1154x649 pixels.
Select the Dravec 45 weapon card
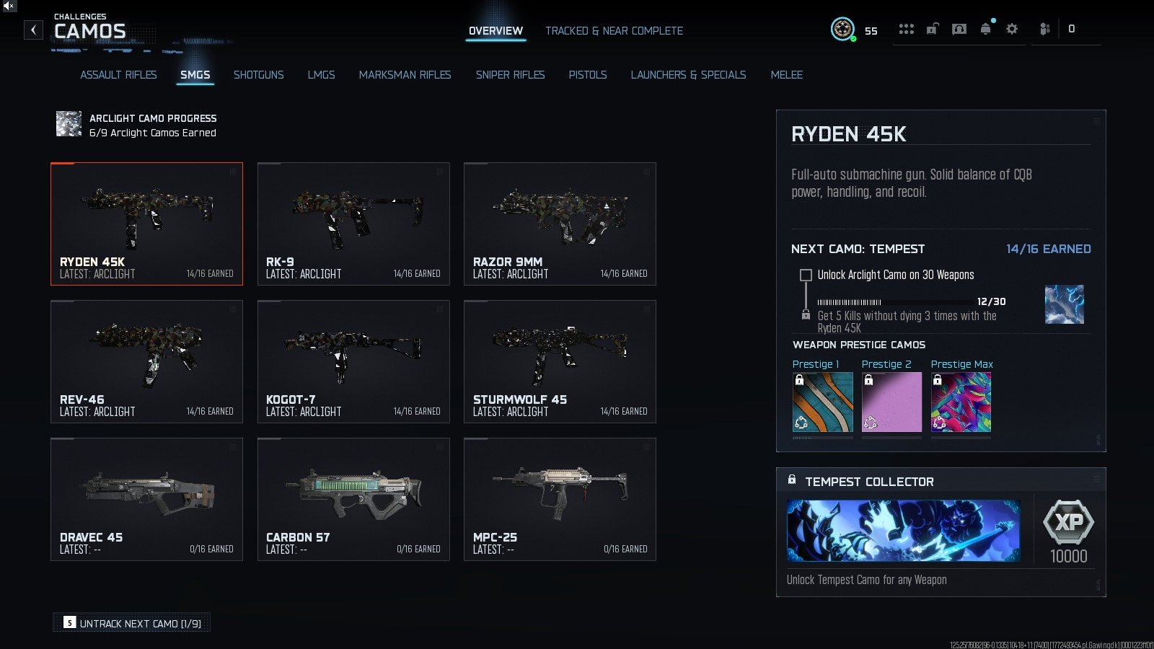[x=146, y=499]
